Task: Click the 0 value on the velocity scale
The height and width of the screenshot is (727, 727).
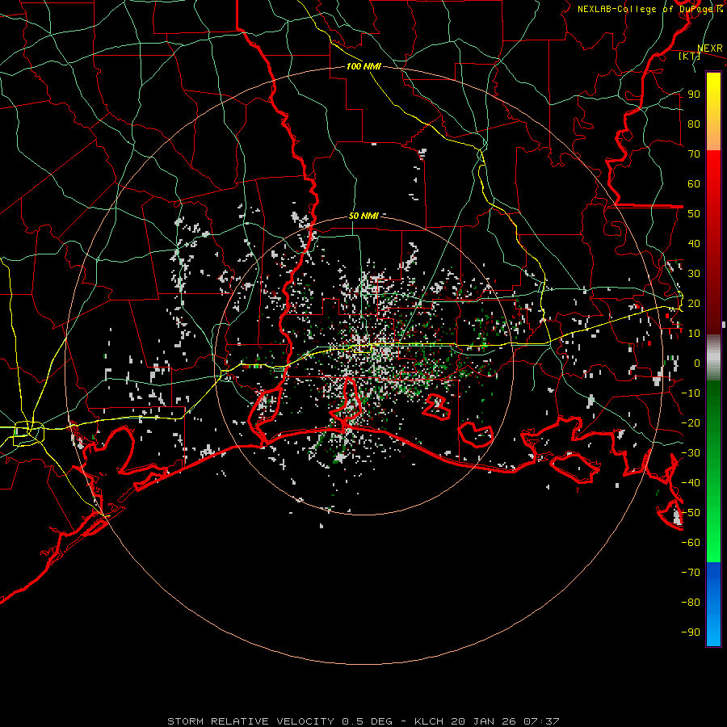Action: (697, 363)
